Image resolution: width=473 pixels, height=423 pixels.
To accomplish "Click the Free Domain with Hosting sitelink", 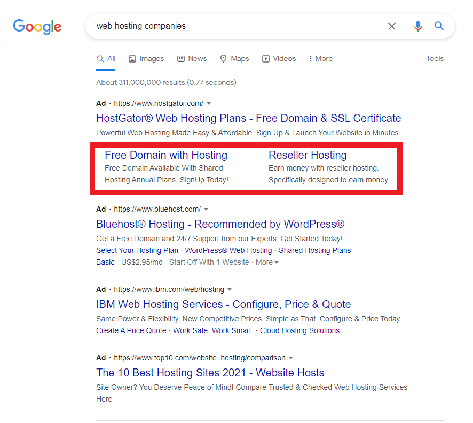I will pyautogui.click(x=166, y=155).
